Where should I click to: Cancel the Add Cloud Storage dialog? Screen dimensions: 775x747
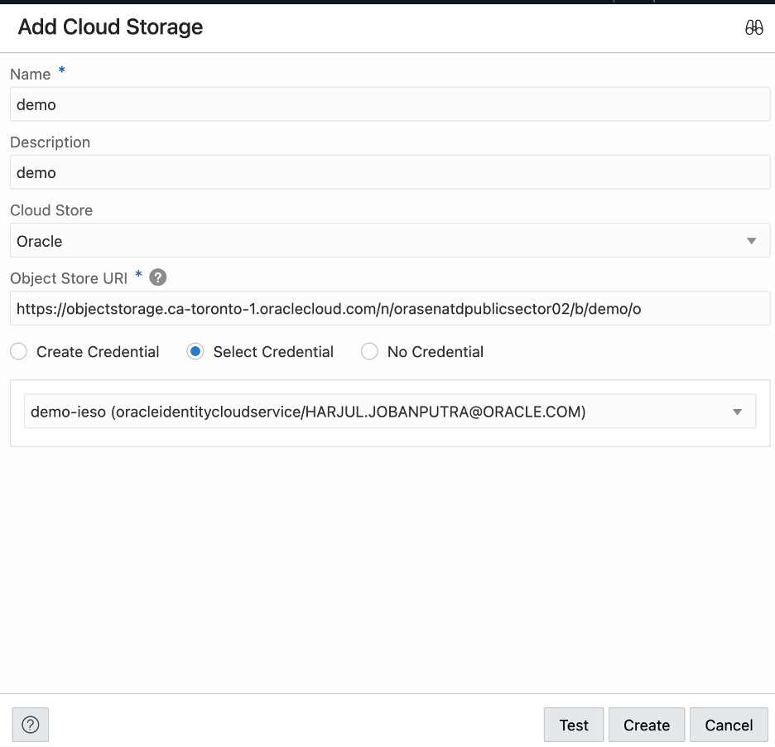tap(729, 725)
